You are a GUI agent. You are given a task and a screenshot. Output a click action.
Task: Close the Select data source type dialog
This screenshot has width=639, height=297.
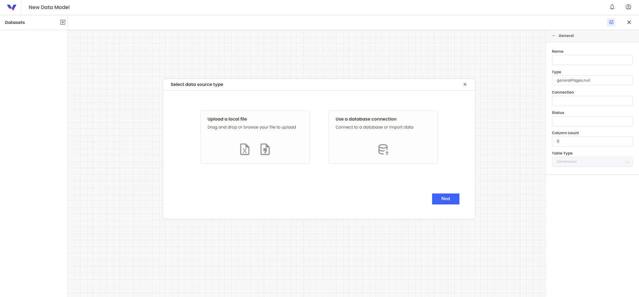(x=465, y=84)
